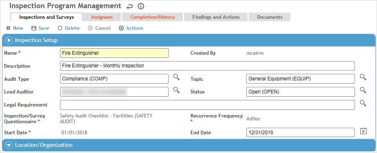The image size is (377, 153).
Task: Click the AdHoc recurrence frequency value
Action: coord(253,119)
